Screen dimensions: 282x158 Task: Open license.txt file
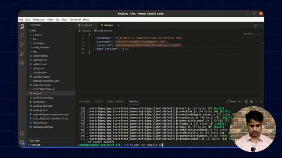pyautogui.click(x=51, y=102)
